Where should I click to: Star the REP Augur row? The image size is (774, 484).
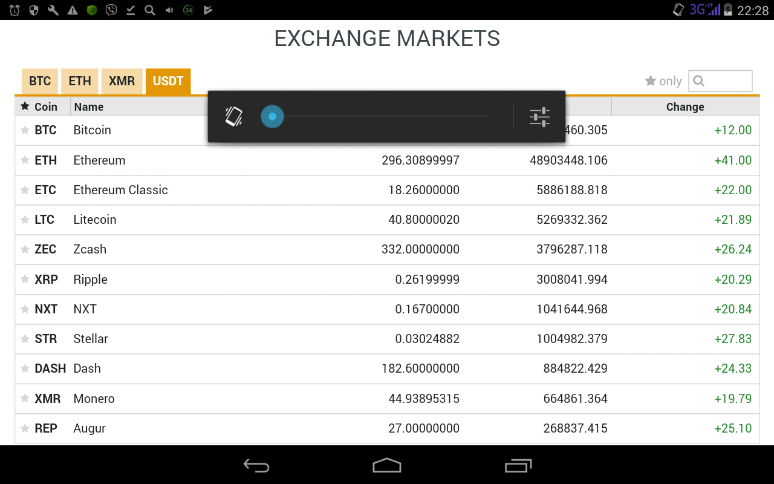[x=25, y=428]
